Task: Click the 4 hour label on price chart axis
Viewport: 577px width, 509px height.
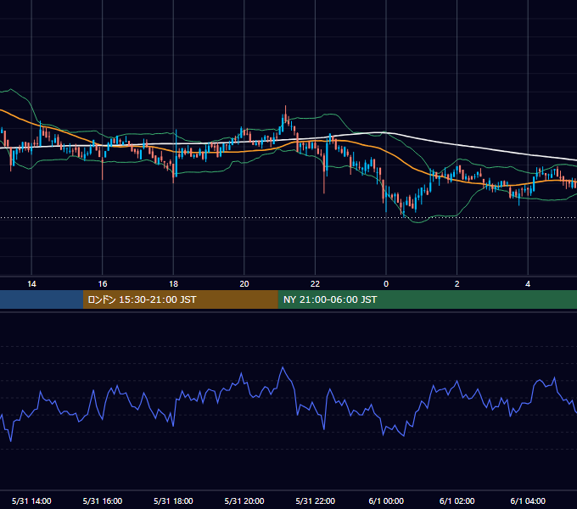Action: click(x=528, y=284)
